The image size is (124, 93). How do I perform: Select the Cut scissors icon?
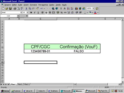coord(26,9)
